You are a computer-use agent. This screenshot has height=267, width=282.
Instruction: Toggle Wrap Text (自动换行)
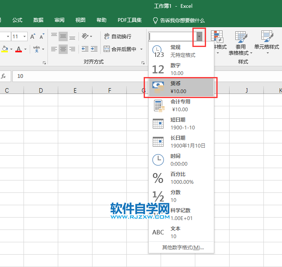118,36
